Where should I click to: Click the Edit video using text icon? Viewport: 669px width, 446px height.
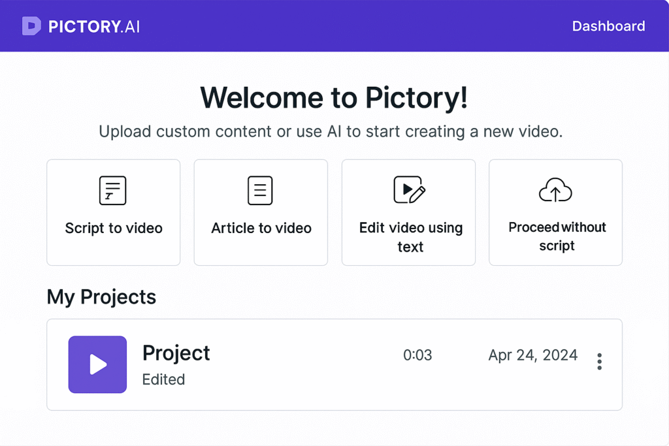[409, 190]
